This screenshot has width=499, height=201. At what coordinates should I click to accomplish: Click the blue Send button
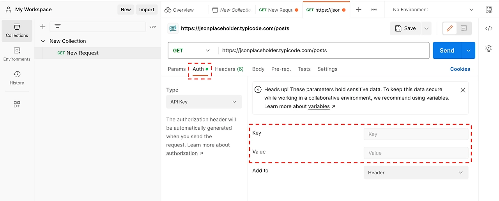447,51
